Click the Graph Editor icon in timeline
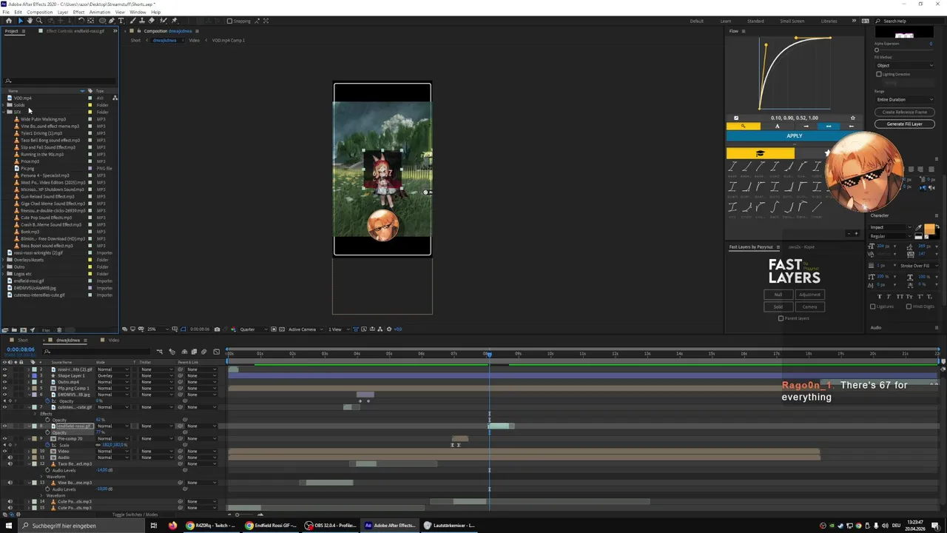 pos(216,352)
